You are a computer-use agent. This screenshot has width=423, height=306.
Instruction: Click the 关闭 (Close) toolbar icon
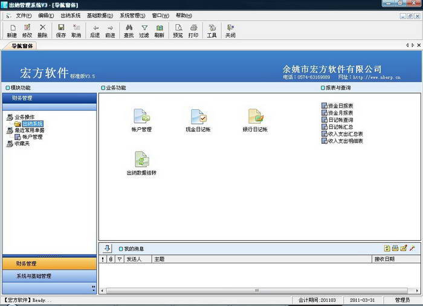click(230, 31)
